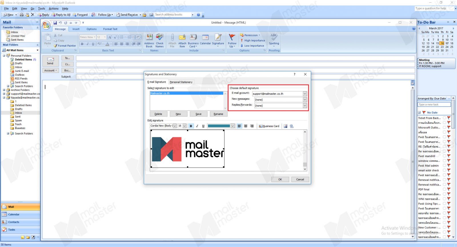Center the signature text

click(246, 126)
